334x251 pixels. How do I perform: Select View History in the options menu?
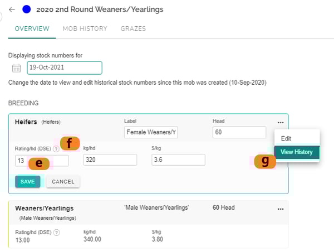296,152
